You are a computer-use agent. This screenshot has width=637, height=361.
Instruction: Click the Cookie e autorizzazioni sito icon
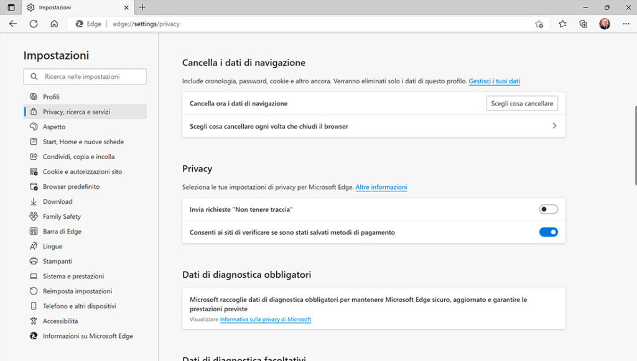coord(34,171)
